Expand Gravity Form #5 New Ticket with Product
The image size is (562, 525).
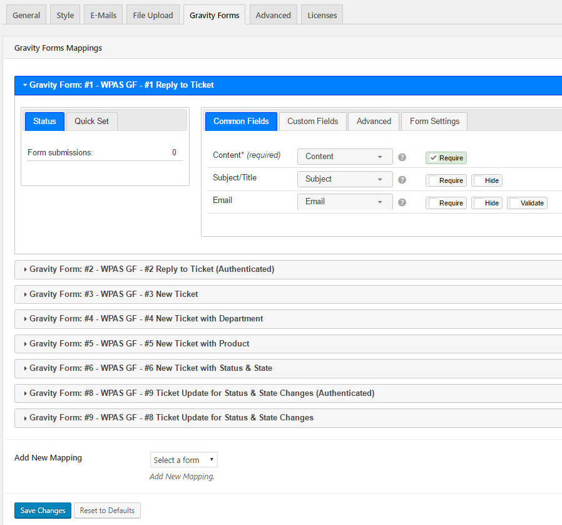[288, 344]
